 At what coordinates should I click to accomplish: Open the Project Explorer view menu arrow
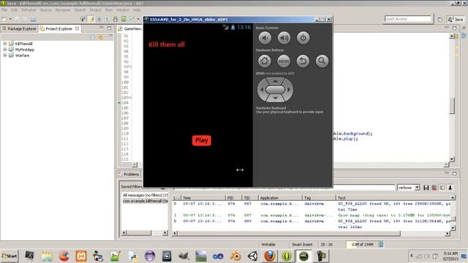click(x=110, y=37)
